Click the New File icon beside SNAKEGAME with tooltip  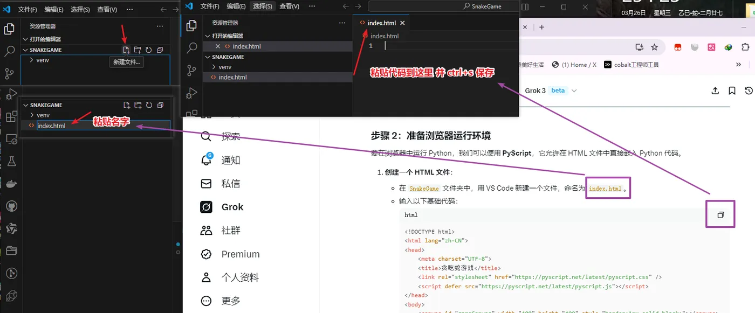pos(126,50)
